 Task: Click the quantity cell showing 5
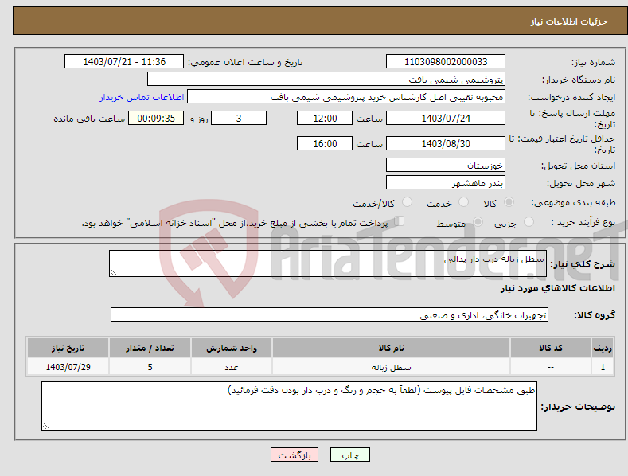(150, 367)
